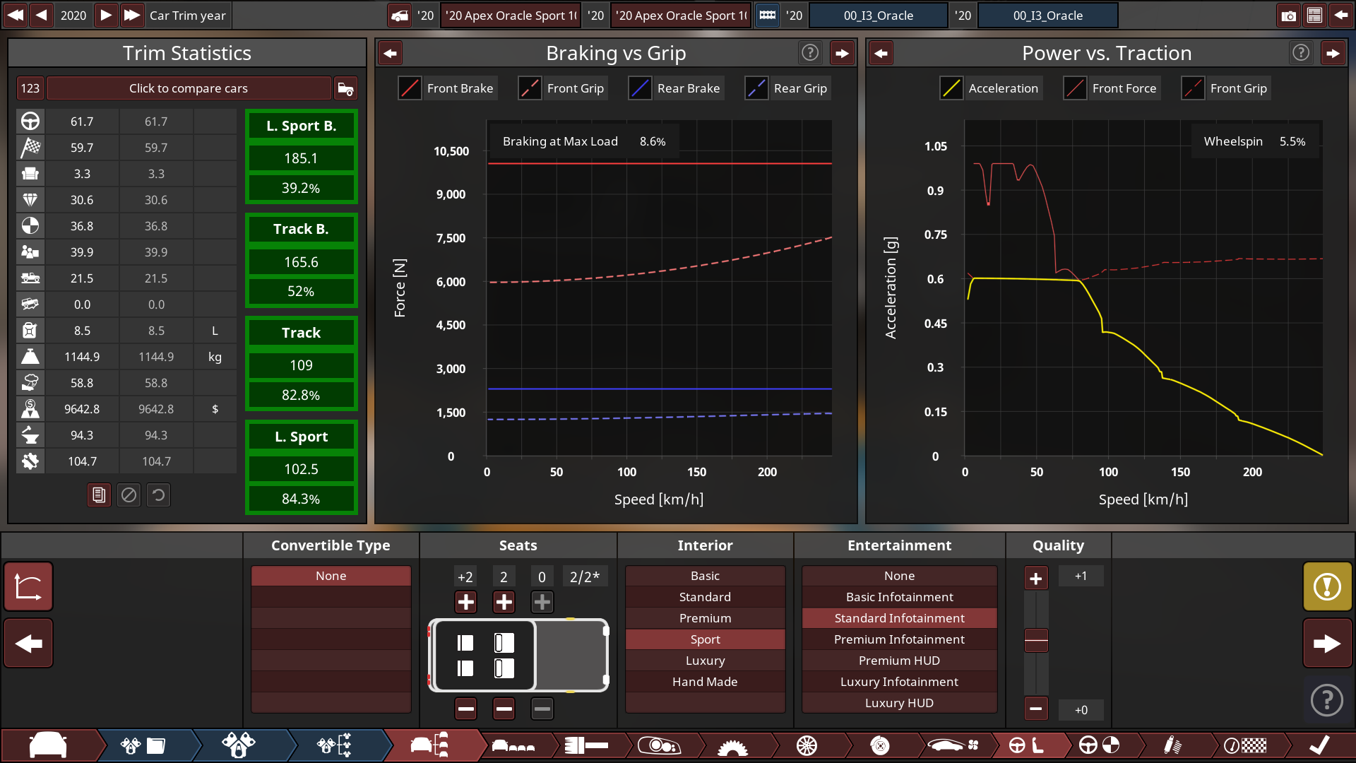Image resolution: width=1356 pixels, height=763 pixels.
Task: Toggle the 123 numeric stats view
Action: coord(30,88)
